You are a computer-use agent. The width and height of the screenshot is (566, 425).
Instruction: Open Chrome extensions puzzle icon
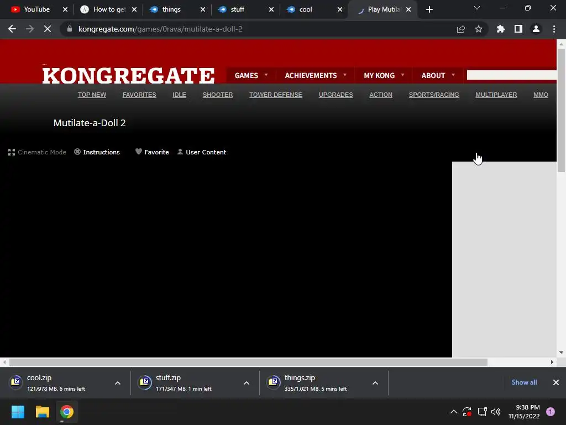click(x=501, y=29)
